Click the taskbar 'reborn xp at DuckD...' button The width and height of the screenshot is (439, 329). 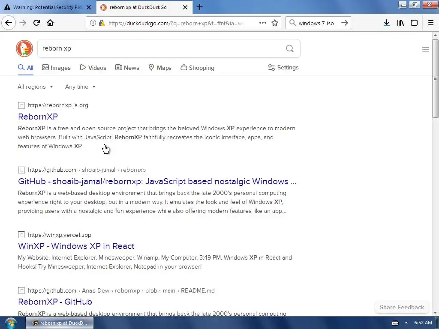click(60, 323)
